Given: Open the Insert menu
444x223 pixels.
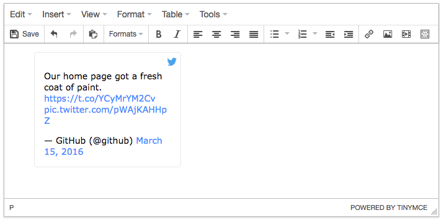Looking at the screenshot, I should pyautogui.click(x=56, y=14).
